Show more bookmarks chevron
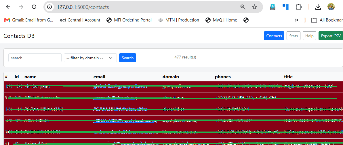 297,20
